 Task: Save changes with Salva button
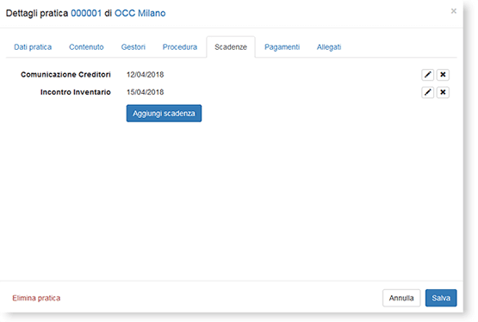(x=441, y=298)
